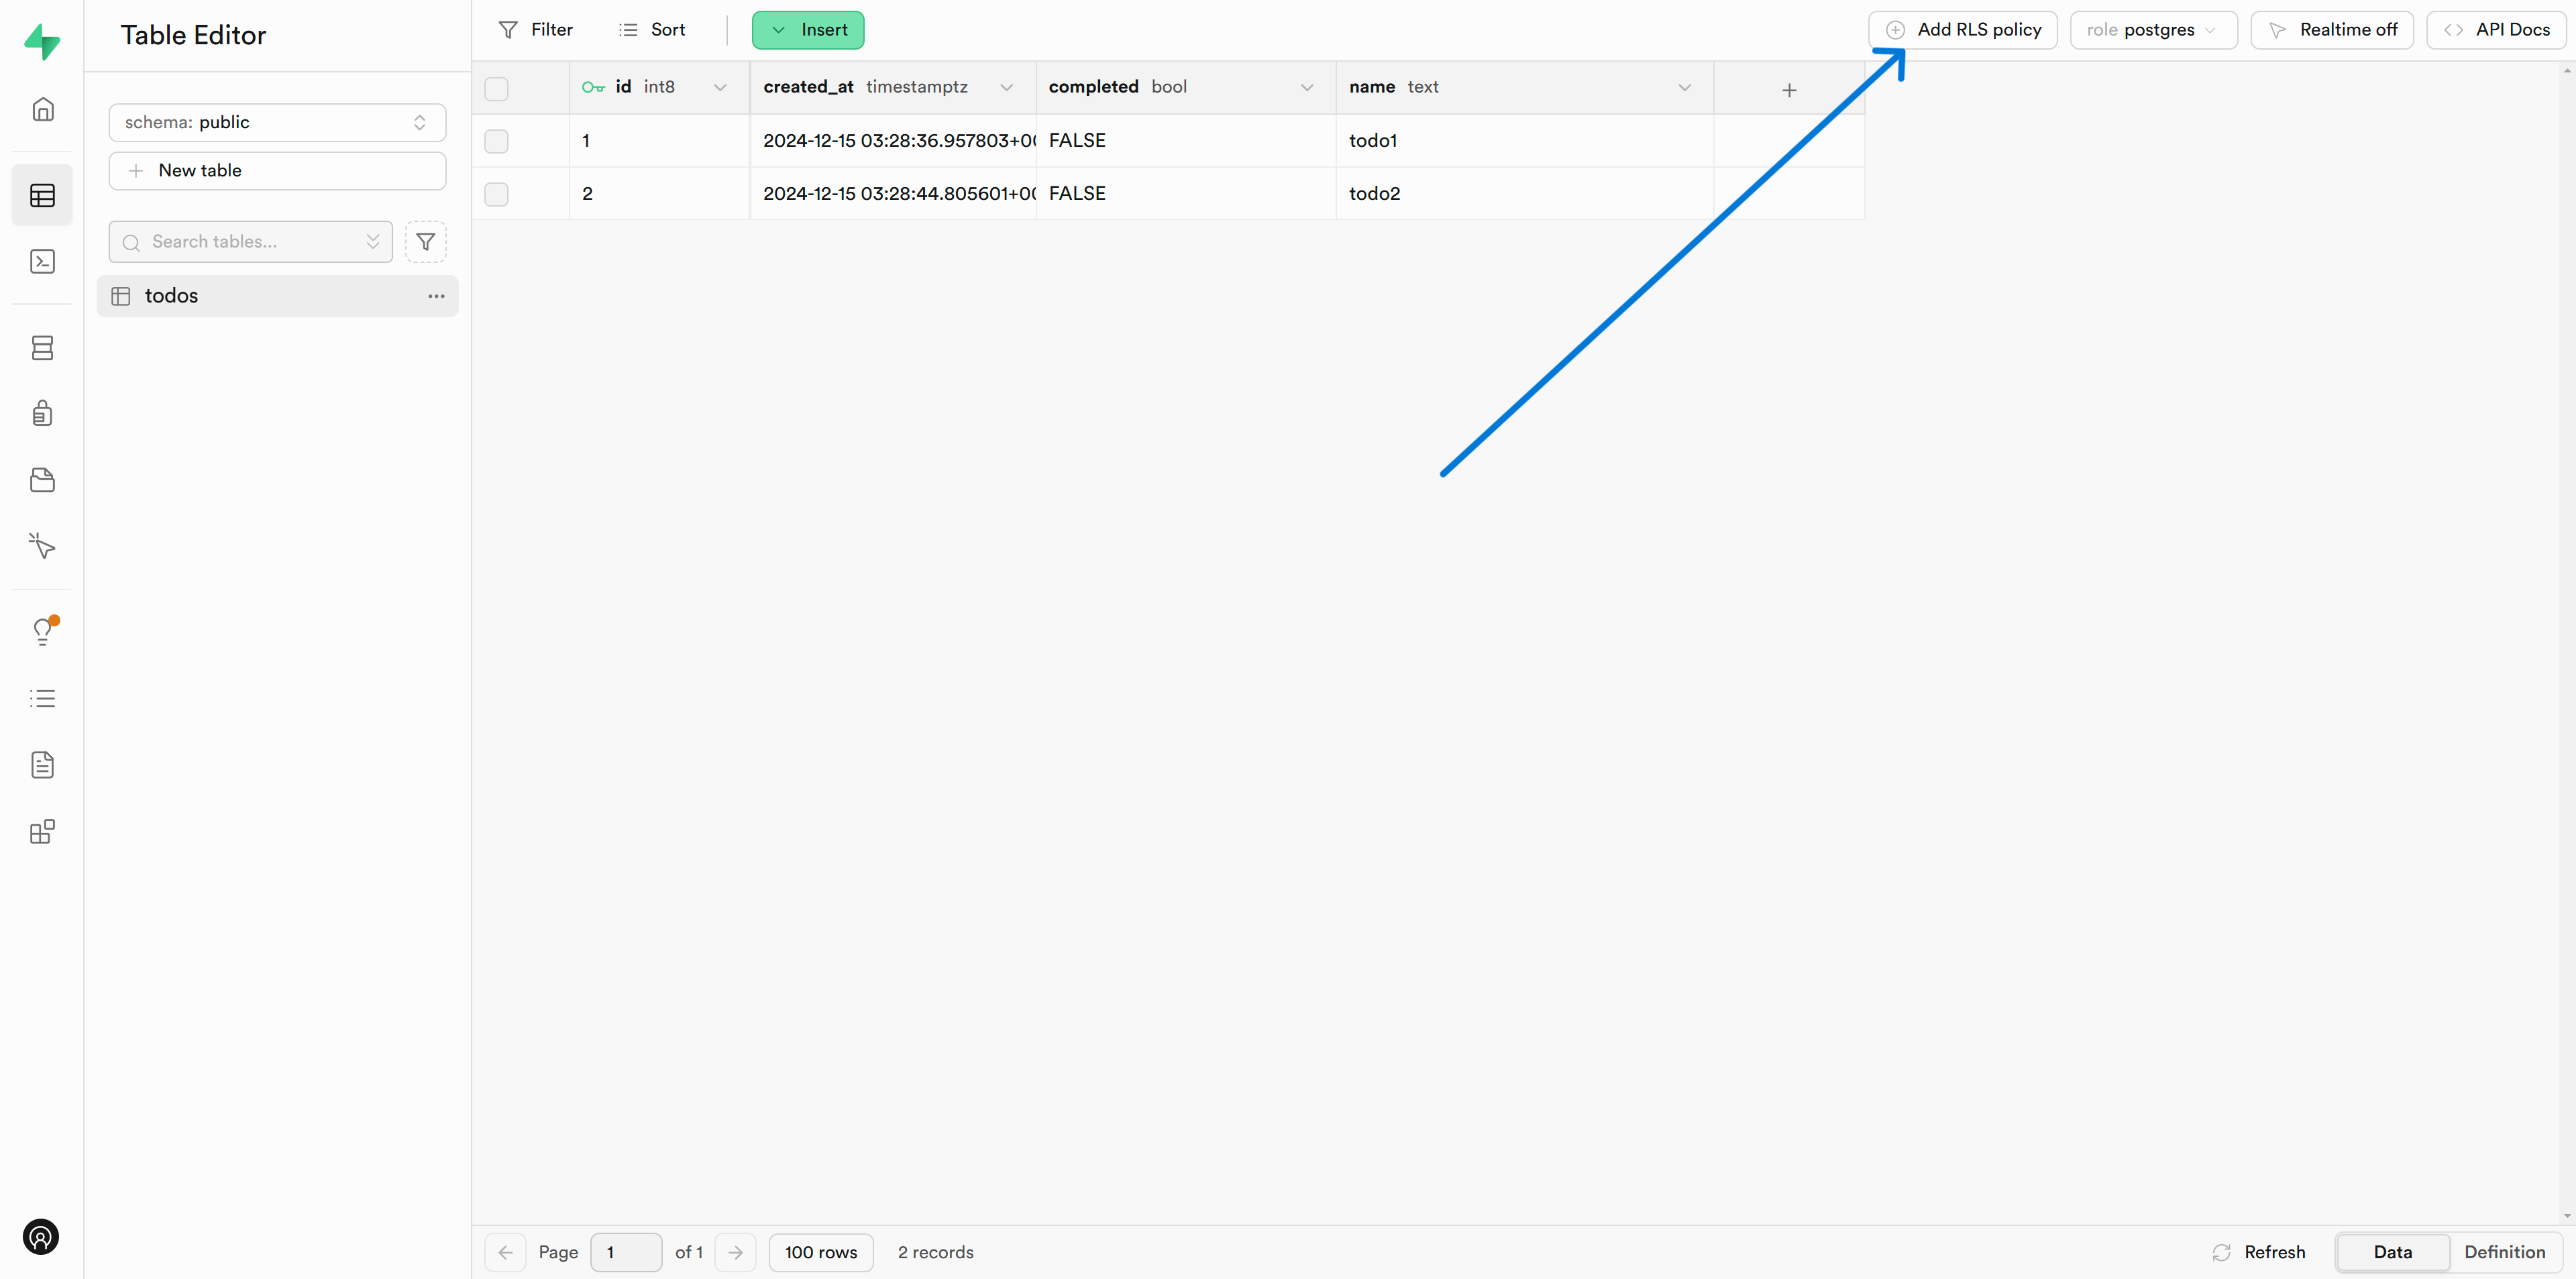Open the schema public dropdown
Image resolution: width=2576 pixels, height=1279 pixels.
coord(277,122)
